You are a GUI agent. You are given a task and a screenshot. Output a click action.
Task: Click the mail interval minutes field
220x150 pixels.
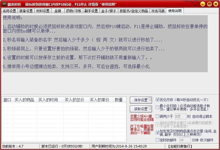185,140
